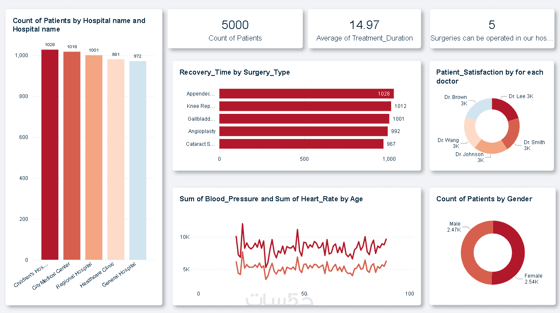Select the Cataract Surgery bar showing 967

pos(301,144)
